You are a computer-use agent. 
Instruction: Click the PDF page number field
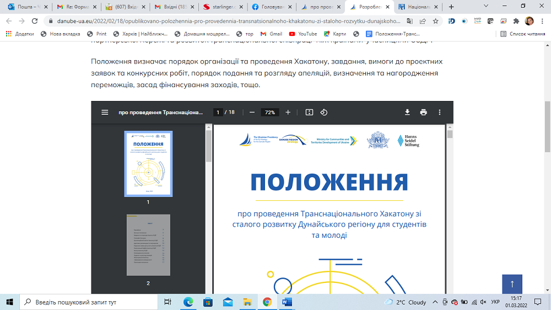click(218, 112)
